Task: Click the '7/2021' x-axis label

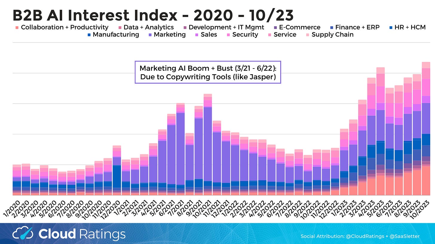Action: point(175,207)
